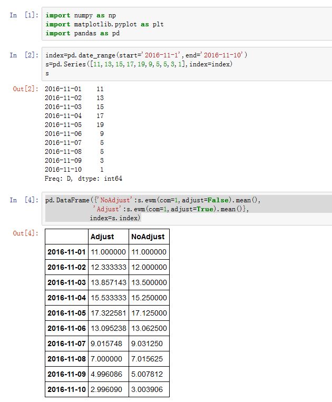Select the 2016-11-05 row index in table

(66, 313)
